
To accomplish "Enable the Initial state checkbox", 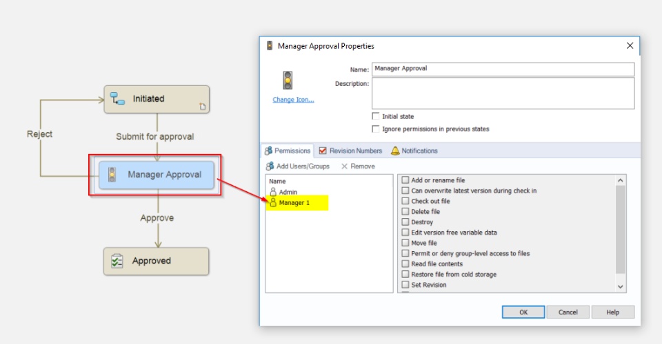I will click(376, 116).
